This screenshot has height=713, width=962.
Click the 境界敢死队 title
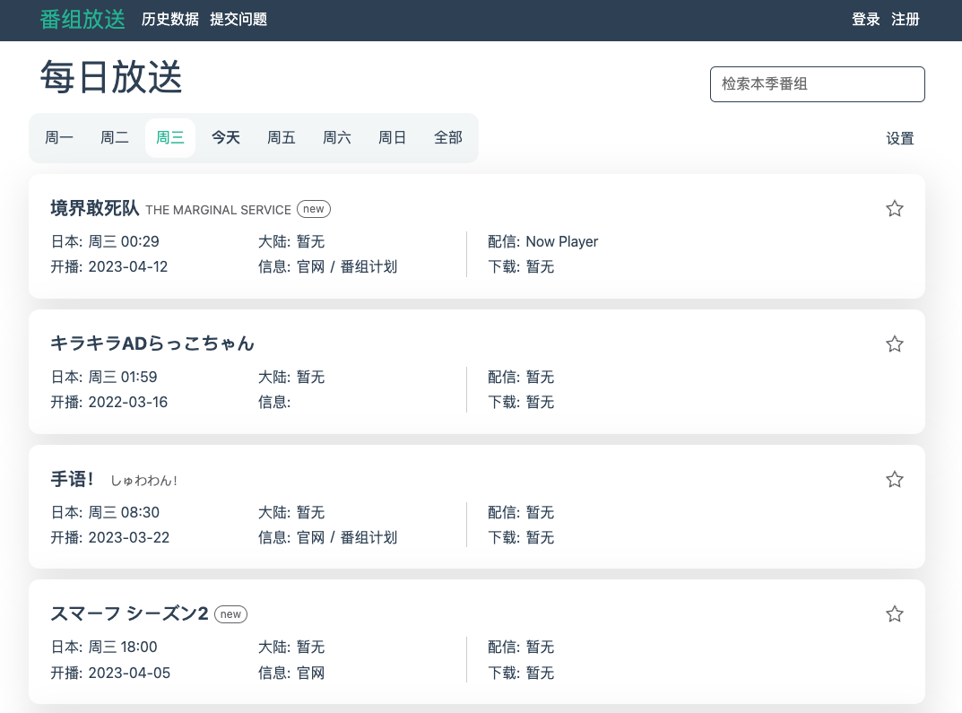pos(95,209)
